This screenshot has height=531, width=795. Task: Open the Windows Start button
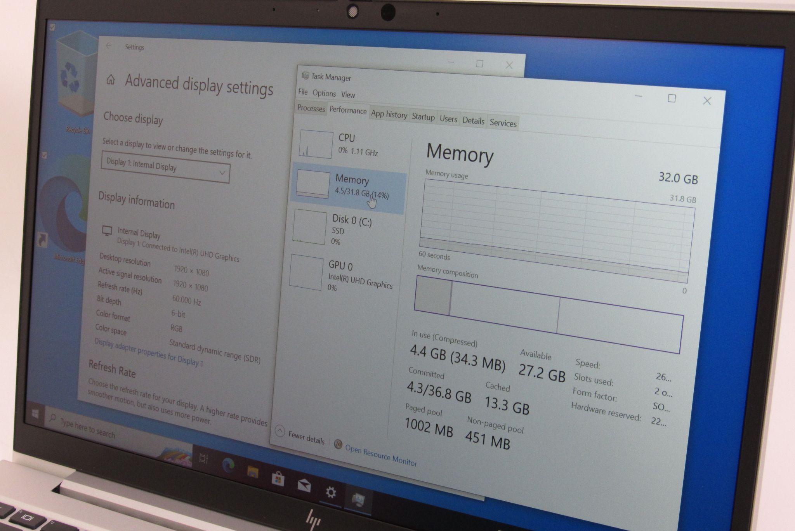tap(35, 413)
